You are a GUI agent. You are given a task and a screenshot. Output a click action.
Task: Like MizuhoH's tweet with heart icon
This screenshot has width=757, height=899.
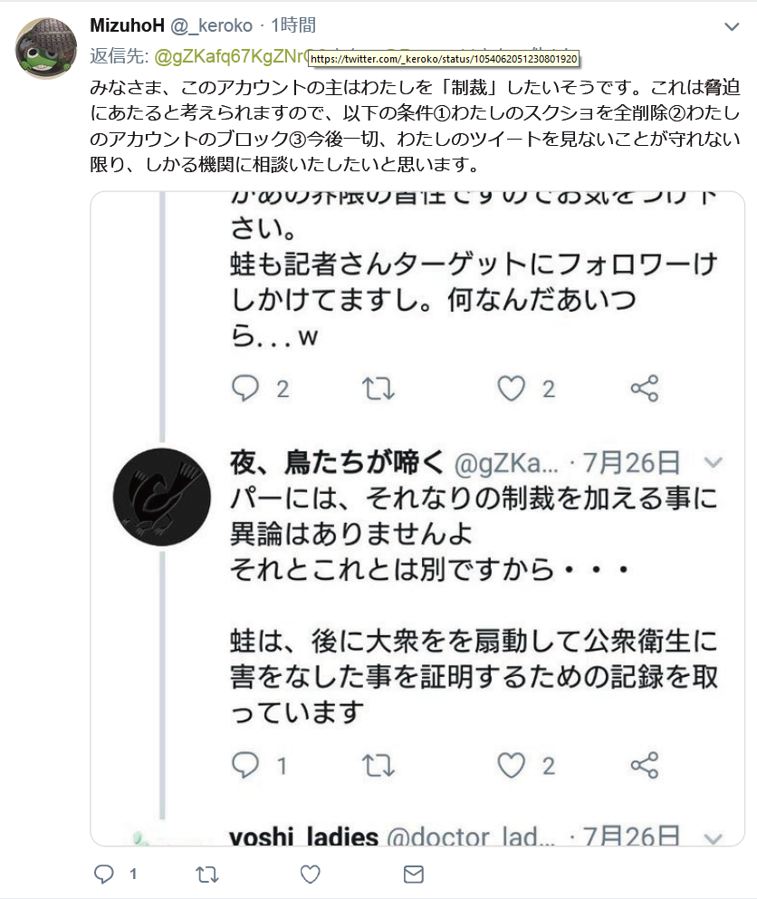pos(311,875)
